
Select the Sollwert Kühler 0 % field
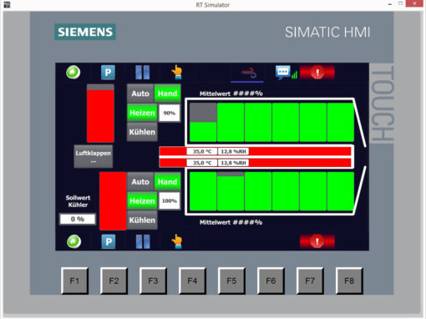78,219
